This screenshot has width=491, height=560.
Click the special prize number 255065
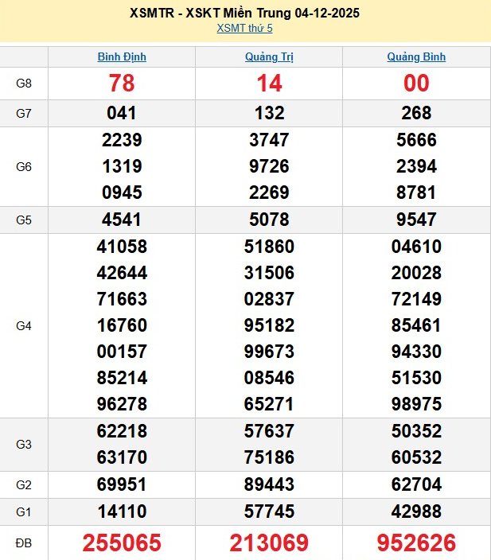[x=122, y=543]
